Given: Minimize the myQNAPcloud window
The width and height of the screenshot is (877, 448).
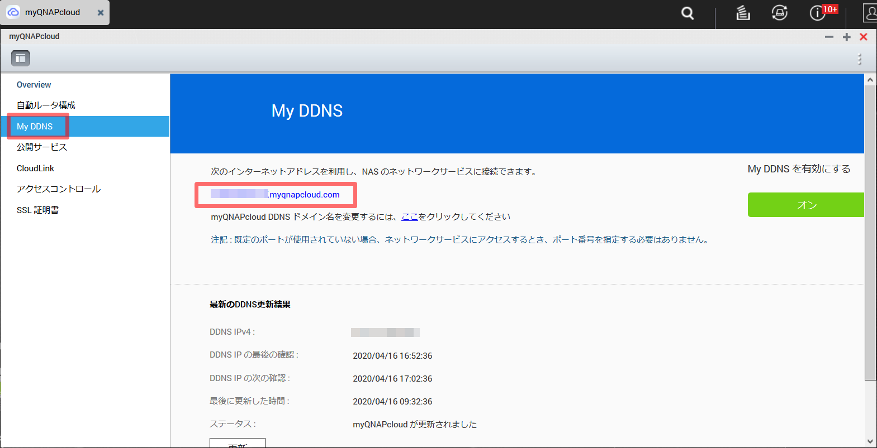Looking at the screenshot, I should point(829,37).
